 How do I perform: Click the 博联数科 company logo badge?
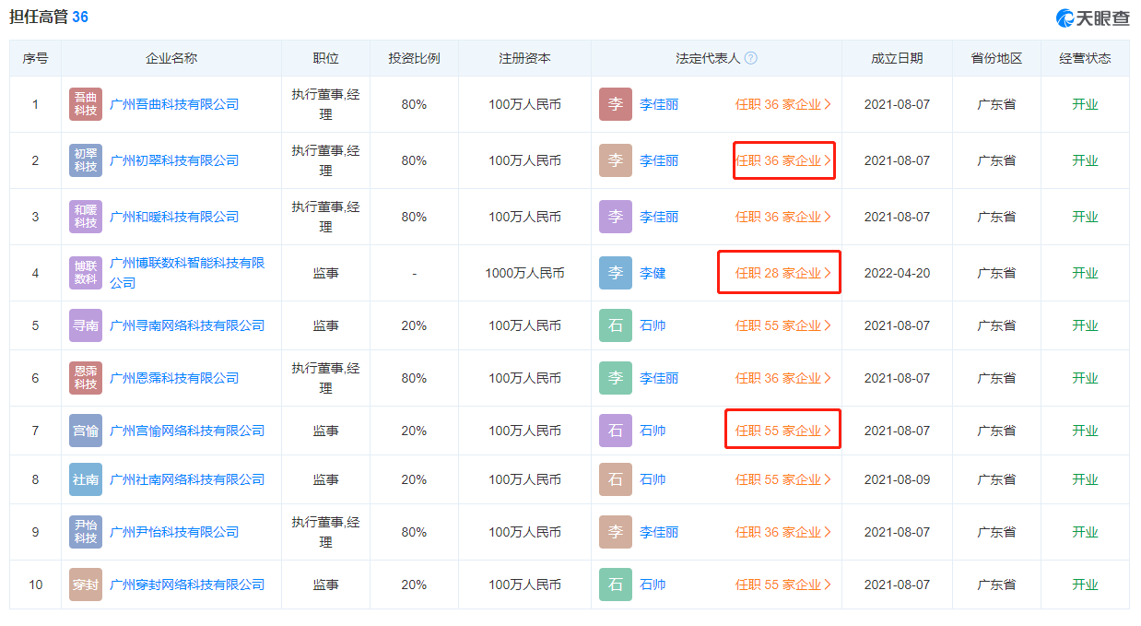[86, 273]
